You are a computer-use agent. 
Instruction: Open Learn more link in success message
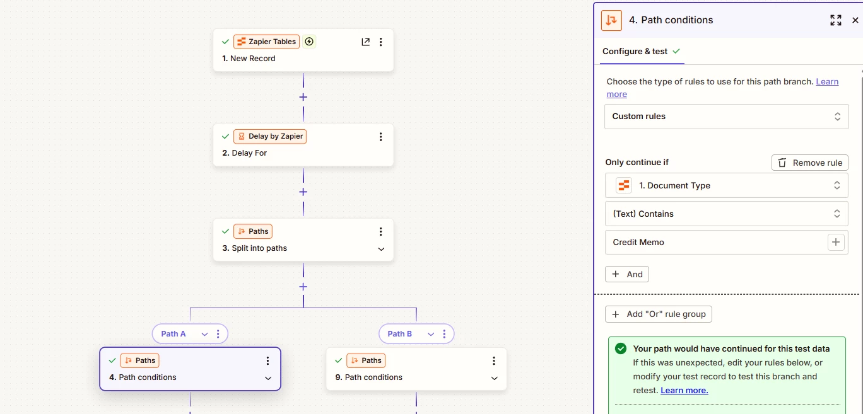click(684, 391)
